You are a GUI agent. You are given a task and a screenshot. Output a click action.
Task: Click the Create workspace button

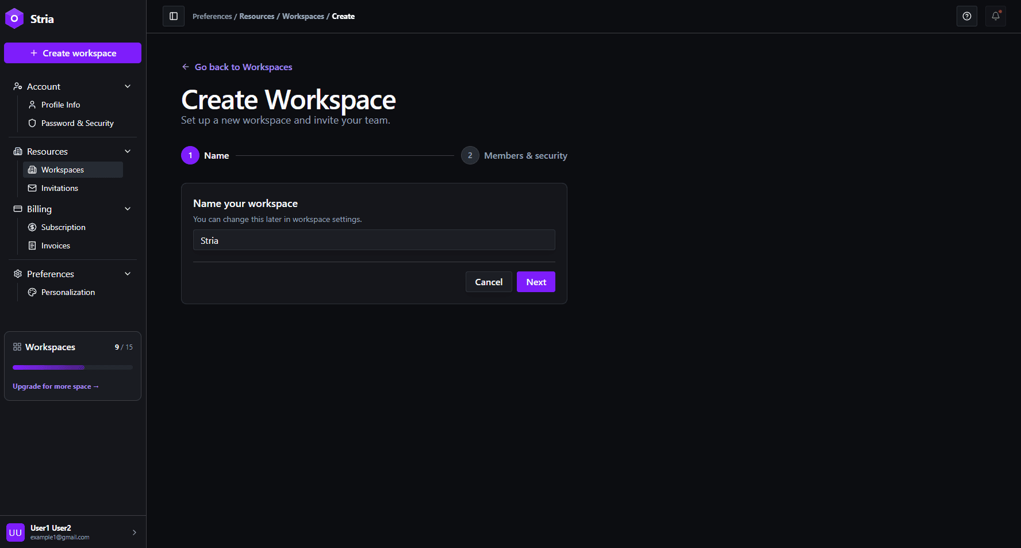click(x=72, y=53)
